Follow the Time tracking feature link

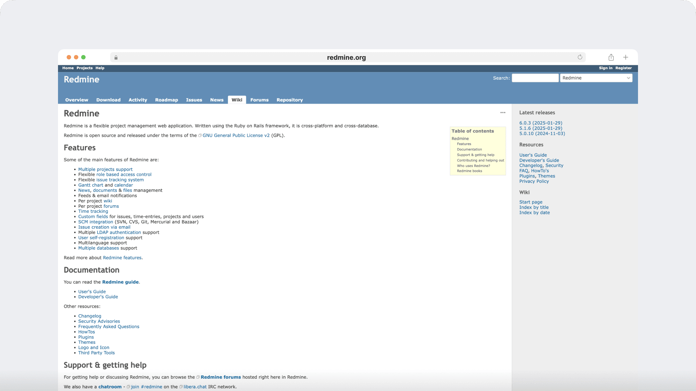coord(93,211)
